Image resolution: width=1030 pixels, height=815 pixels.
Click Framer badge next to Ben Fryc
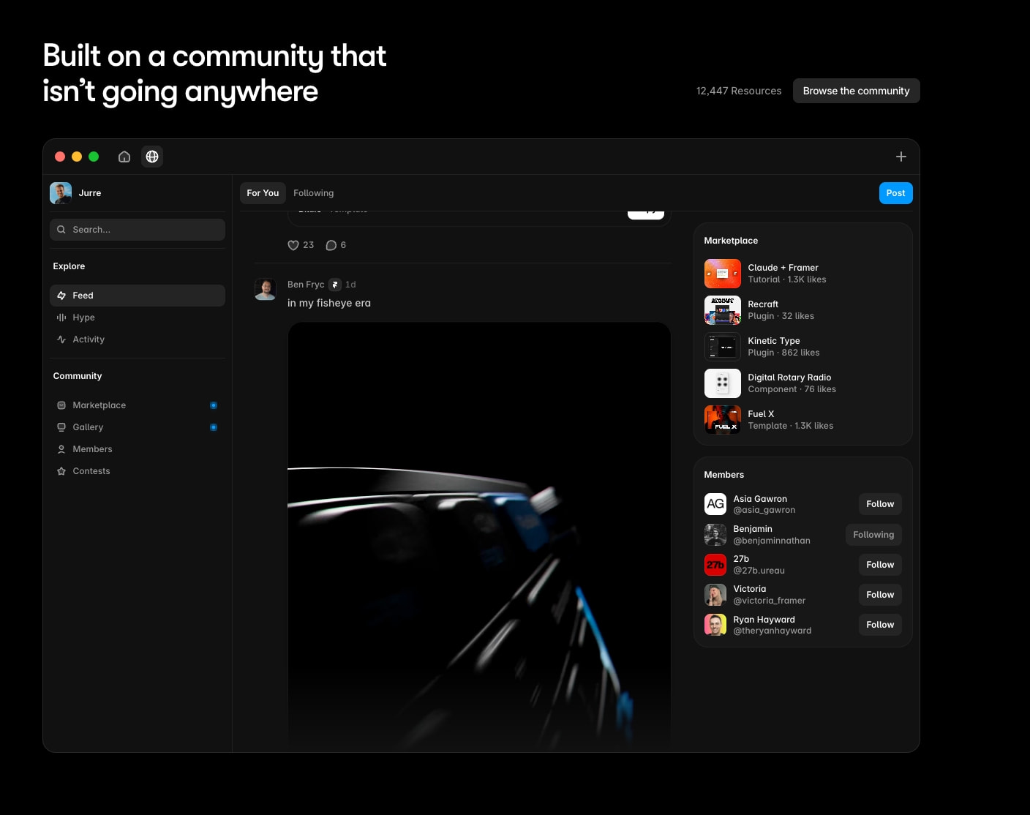[335, 285]
